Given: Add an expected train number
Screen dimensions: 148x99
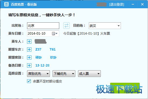Looking at the screenshot, I should tap(29, 49).
